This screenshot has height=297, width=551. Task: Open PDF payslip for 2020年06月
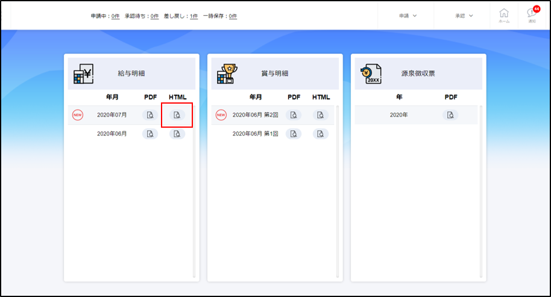tap(150, 134)
